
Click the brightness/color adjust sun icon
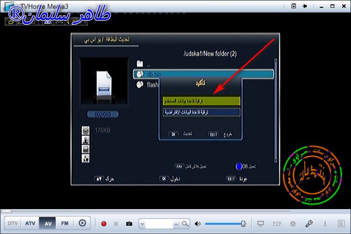coord(292,224)
